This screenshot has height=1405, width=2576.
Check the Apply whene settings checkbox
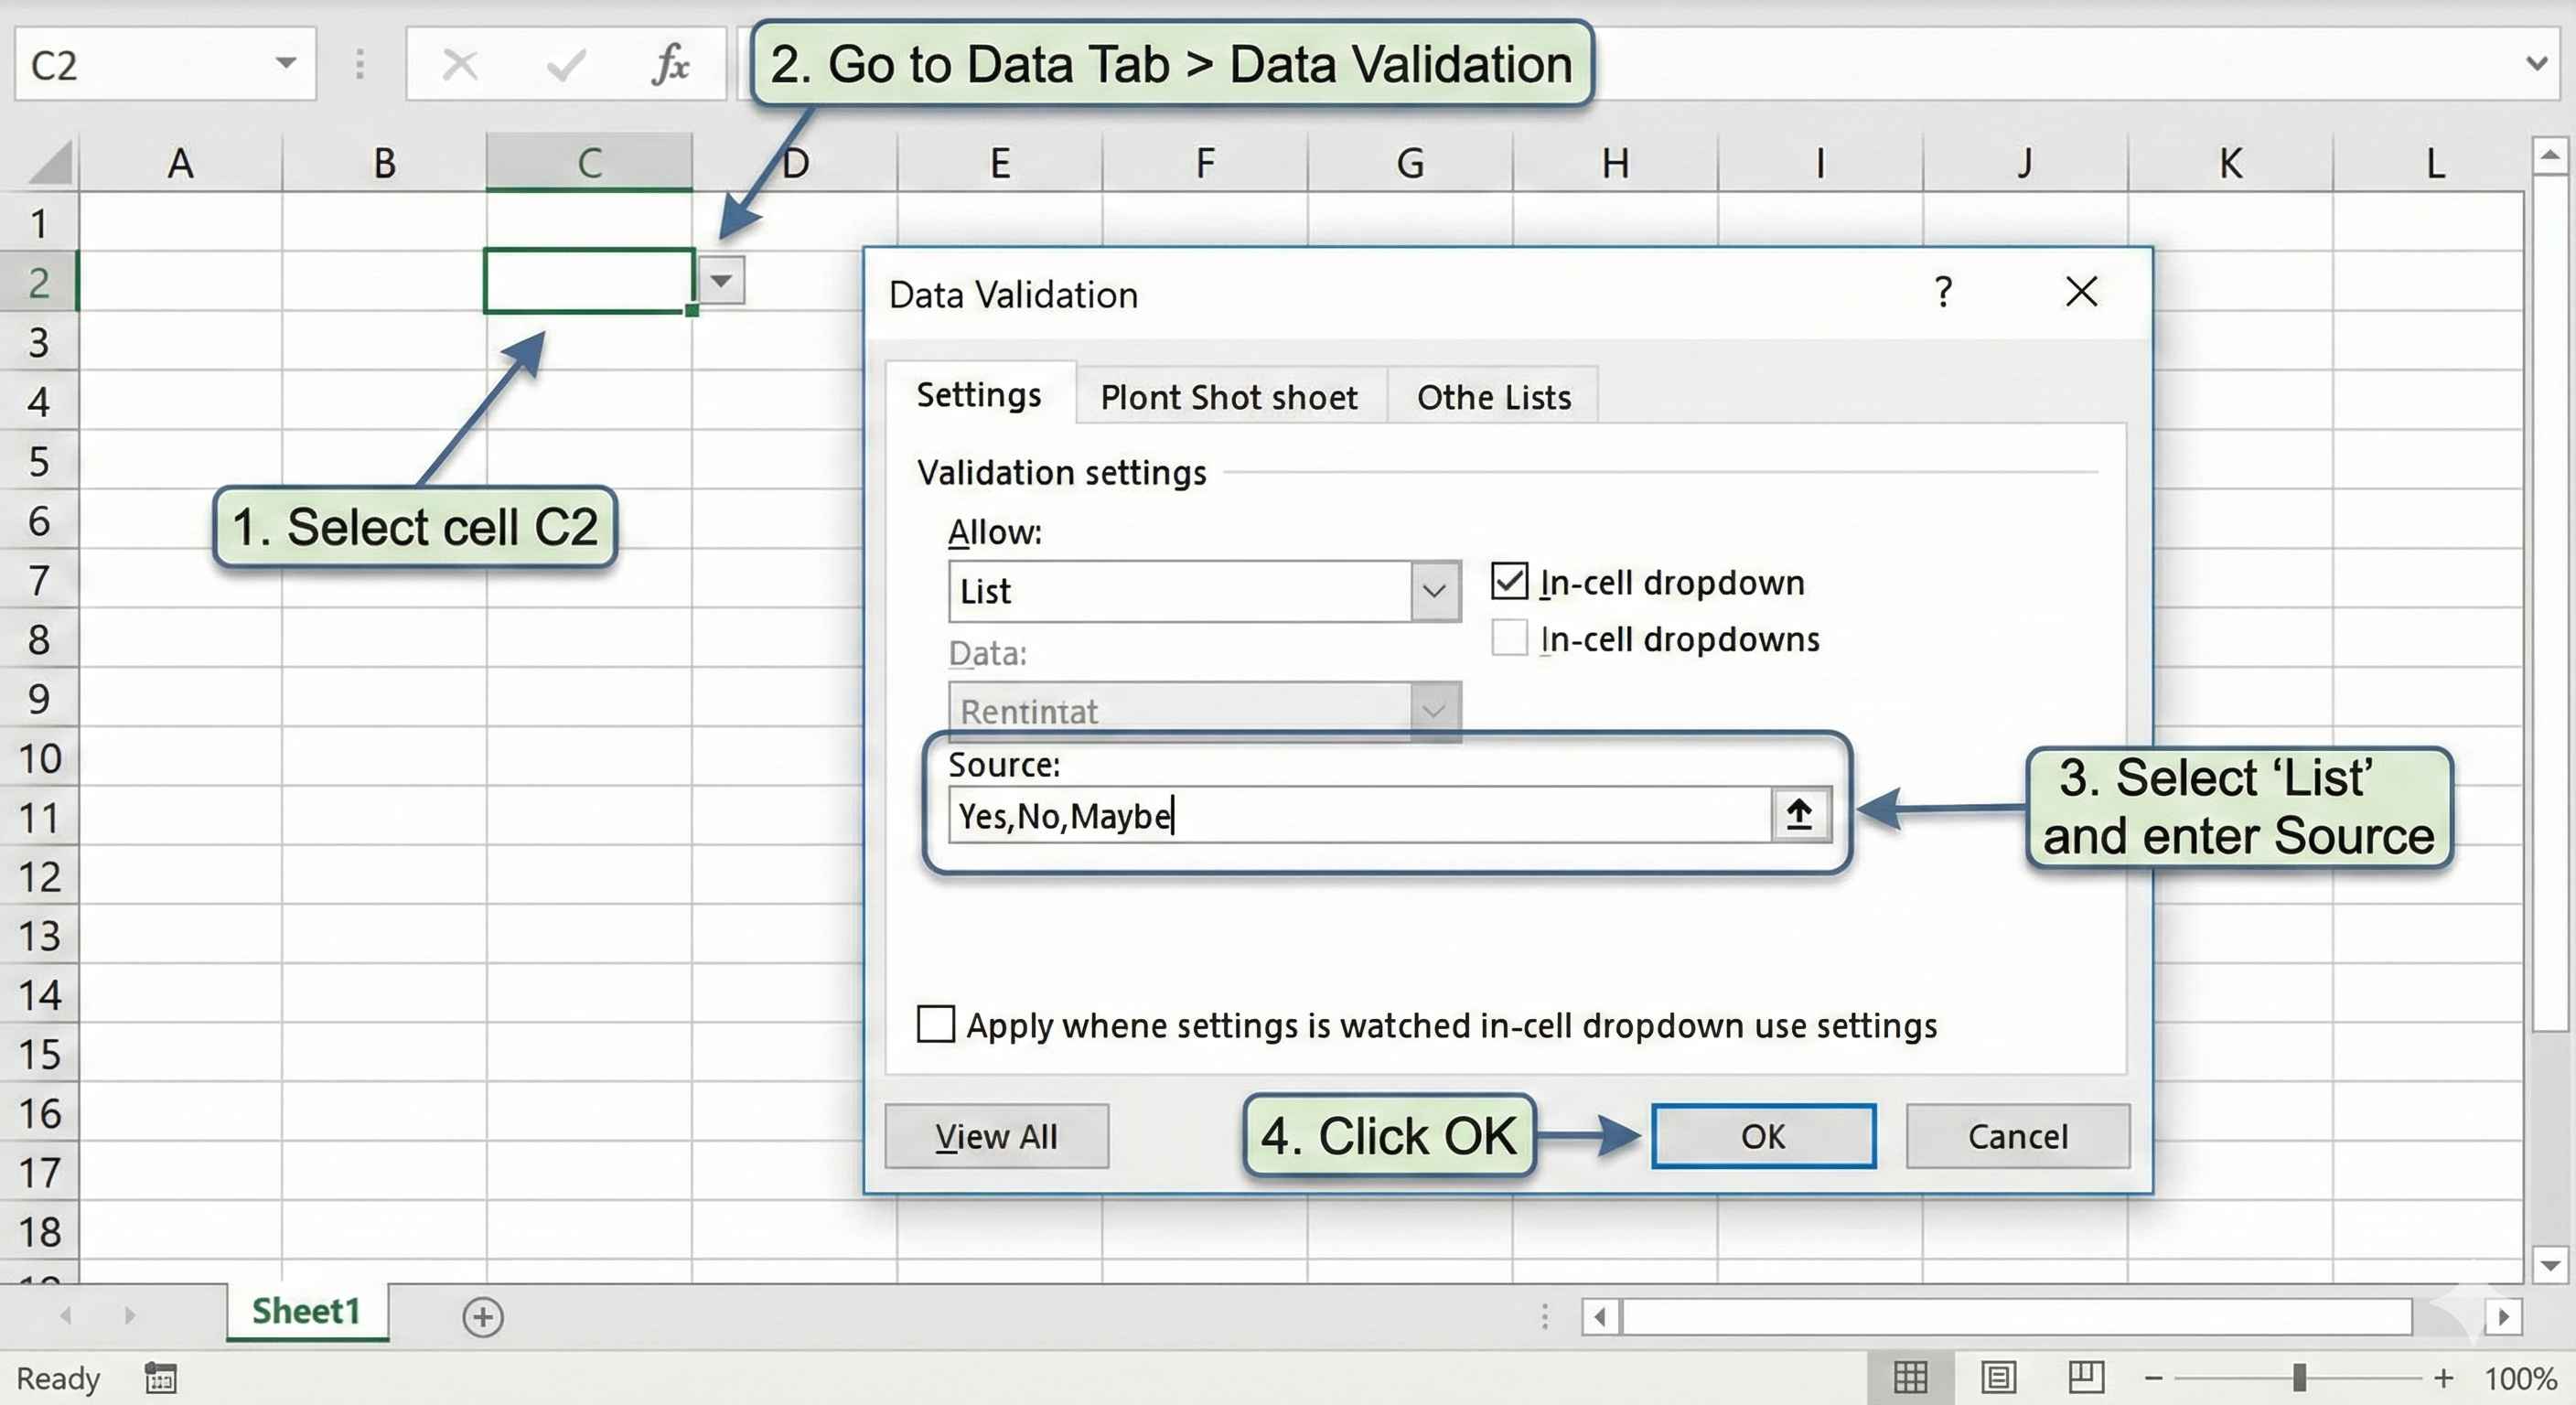[x=935, y=1024]
